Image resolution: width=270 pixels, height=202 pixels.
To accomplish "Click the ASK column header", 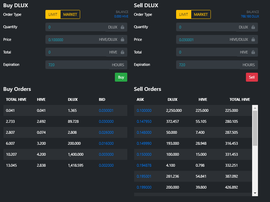I will pyautogui.click(x=140, y=99).
